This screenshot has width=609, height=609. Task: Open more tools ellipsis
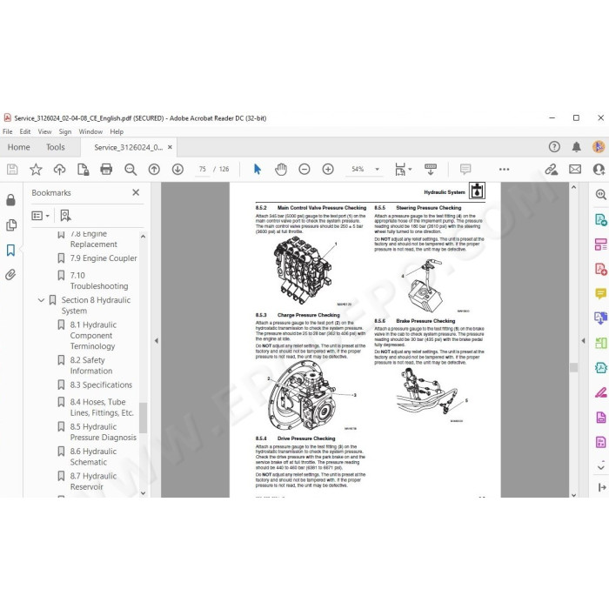504,170
